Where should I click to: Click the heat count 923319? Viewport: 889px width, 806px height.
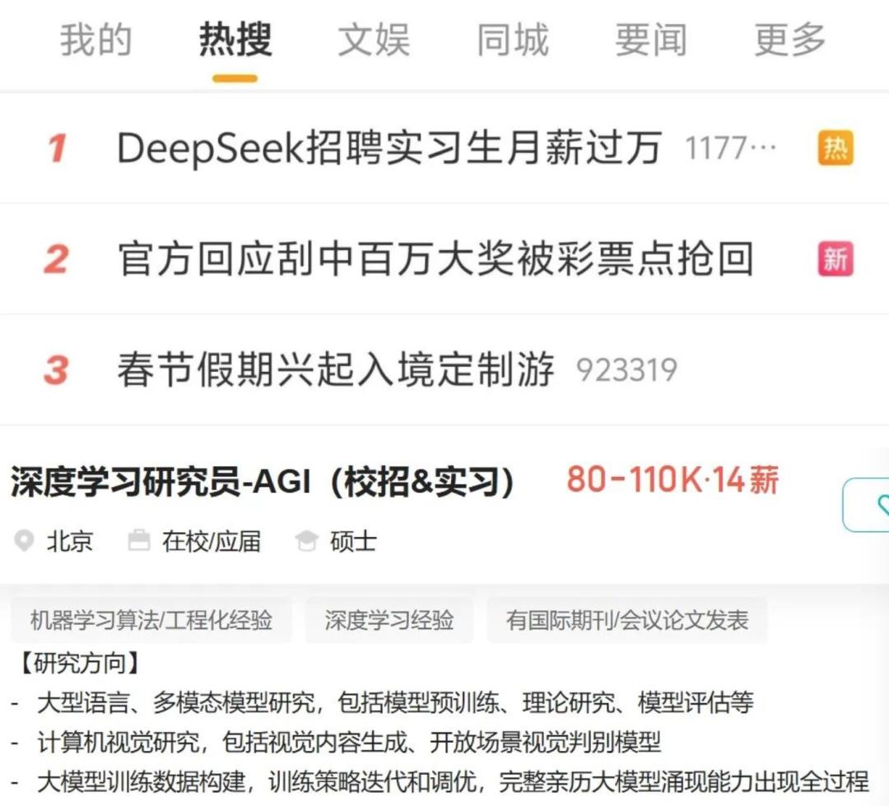pyautogui.click(x=626, y=370)
